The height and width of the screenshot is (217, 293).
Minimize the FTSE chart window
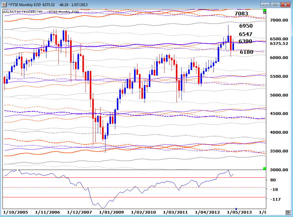coord(265,5)
